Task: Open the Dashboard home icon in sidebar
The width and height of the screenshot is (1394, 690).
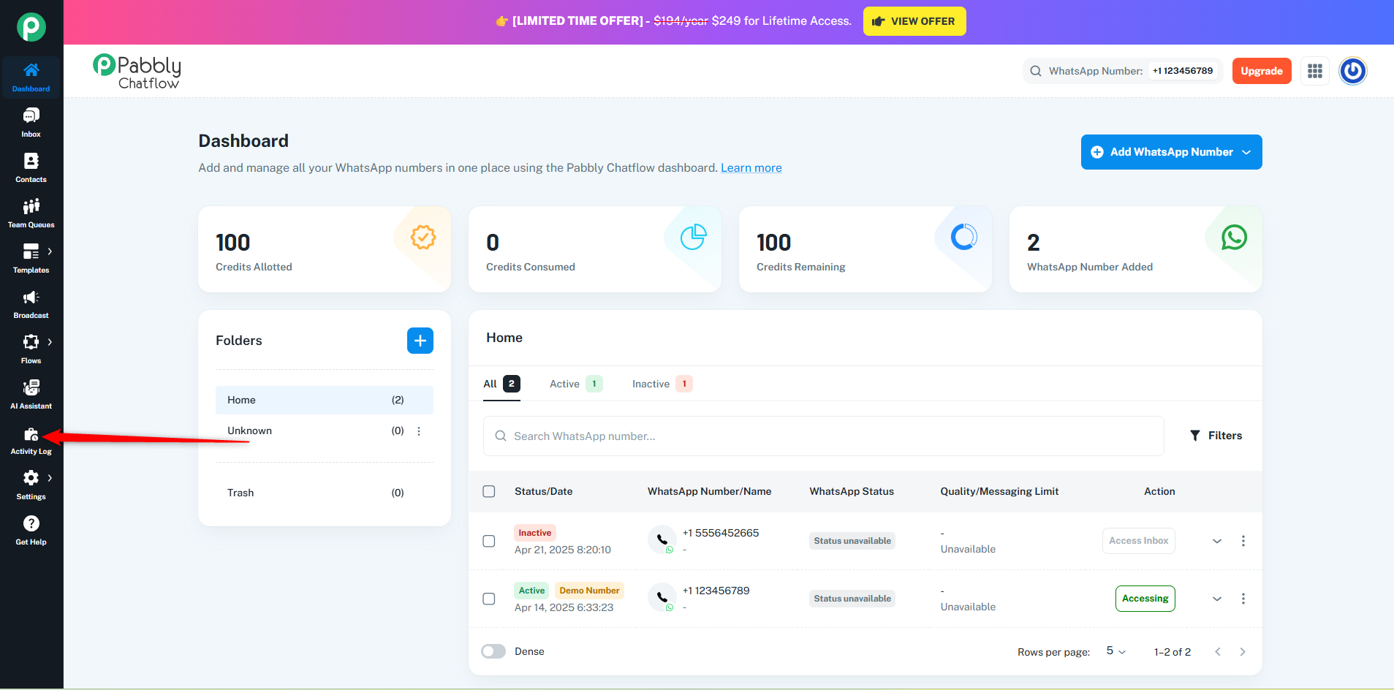Action: pyautogui.click(x=31, y=70)
